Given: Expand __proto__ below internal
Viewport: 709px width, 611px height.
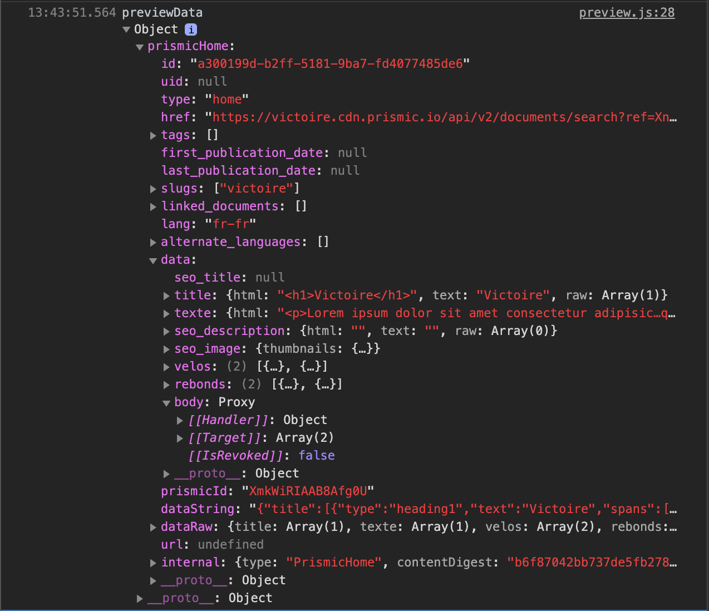Looking at the screenshot, I should (153, 580).
